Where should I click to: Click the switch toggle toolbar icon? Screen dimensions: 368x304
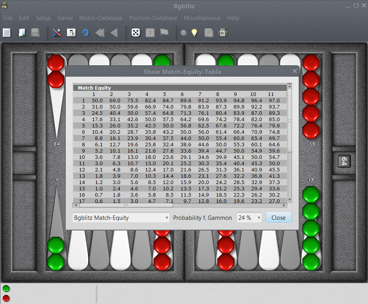coord(71,33)
